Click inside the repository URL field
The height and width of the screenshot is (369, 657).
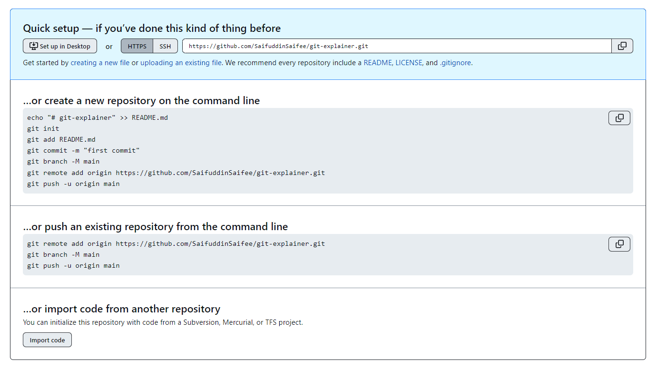point(333,46)
